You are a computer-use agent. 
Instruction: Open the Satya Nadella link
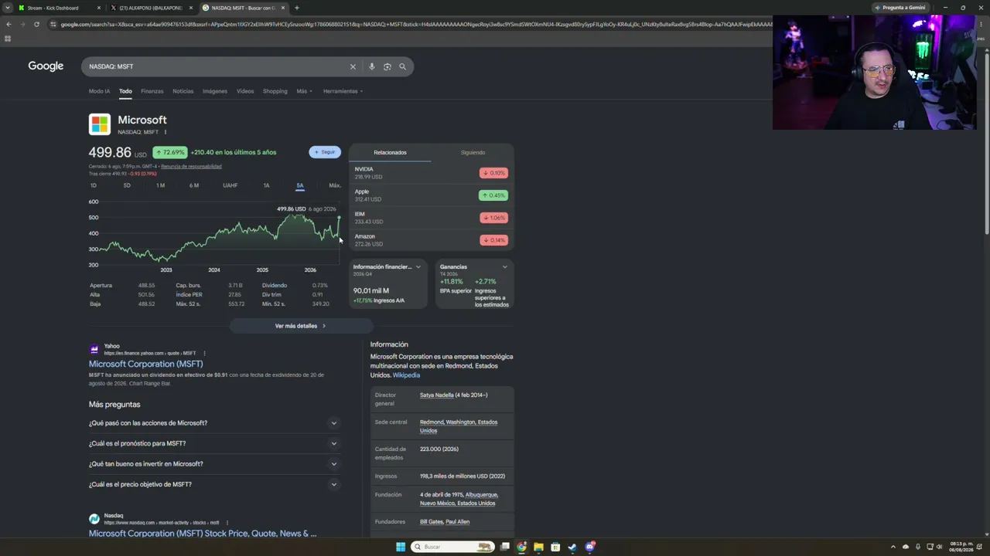point(437,395)
